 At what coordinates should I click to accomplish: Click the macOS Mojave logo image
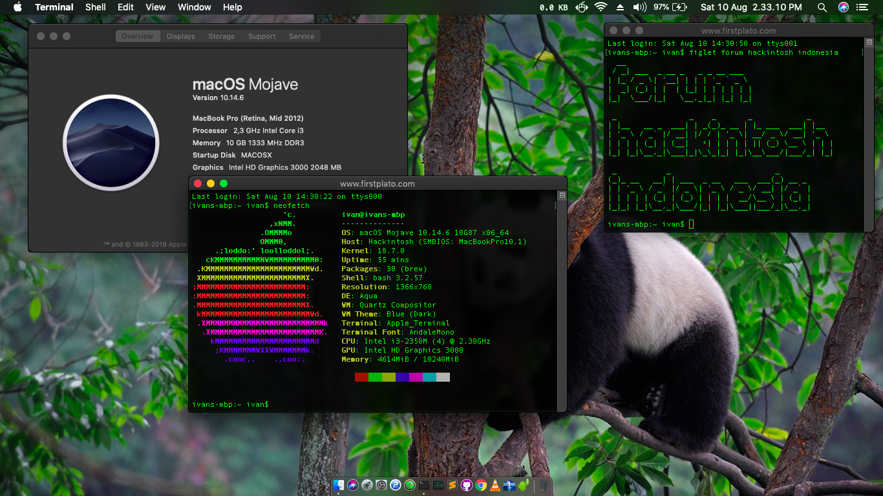[x=111, y=143]
